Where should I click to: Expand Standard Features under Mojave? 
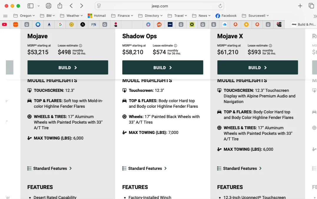49,168
